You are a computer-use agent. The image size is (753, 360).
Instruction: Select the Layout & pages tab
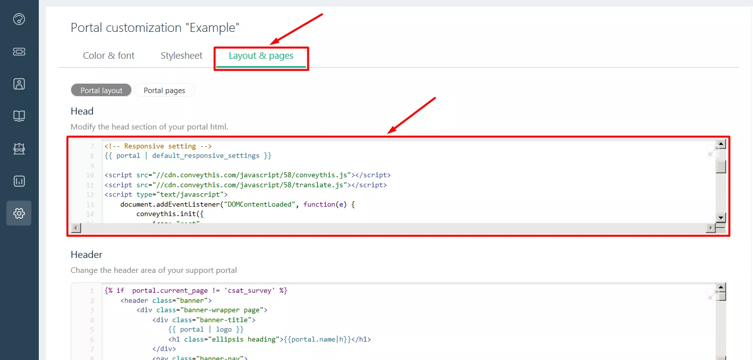pos(261,56)
